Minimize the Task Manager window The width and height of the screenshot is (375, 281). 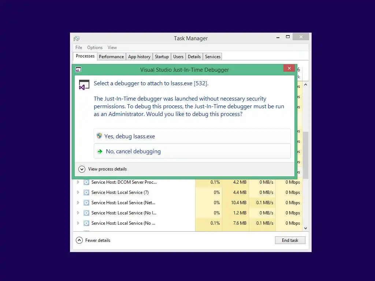tap(278, 37)
